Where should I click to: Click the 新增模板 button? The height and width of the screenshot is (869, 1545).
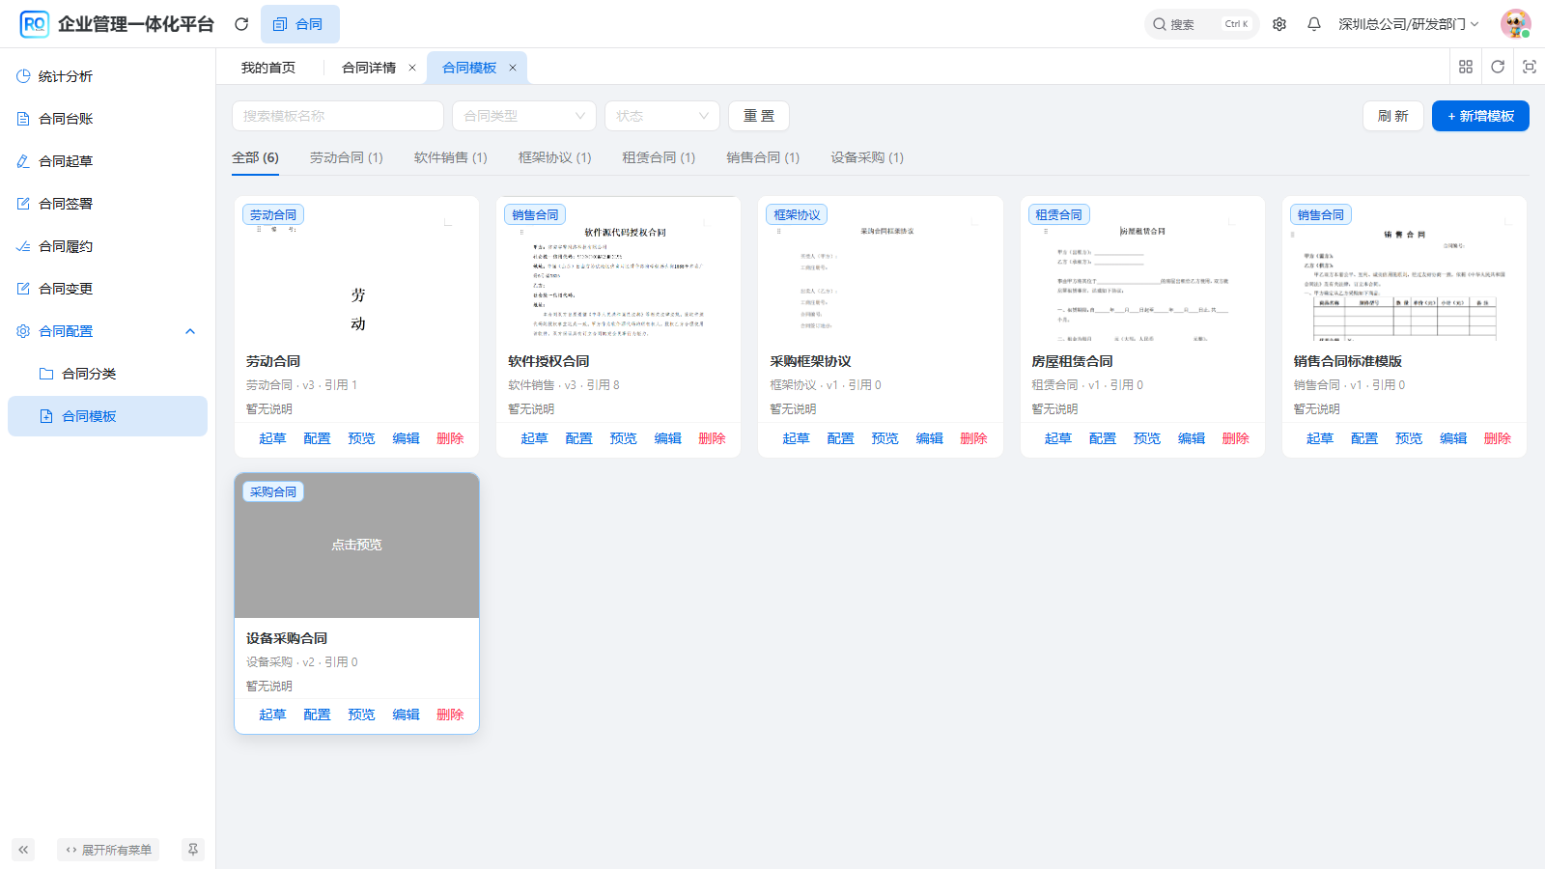(1480, 116)
